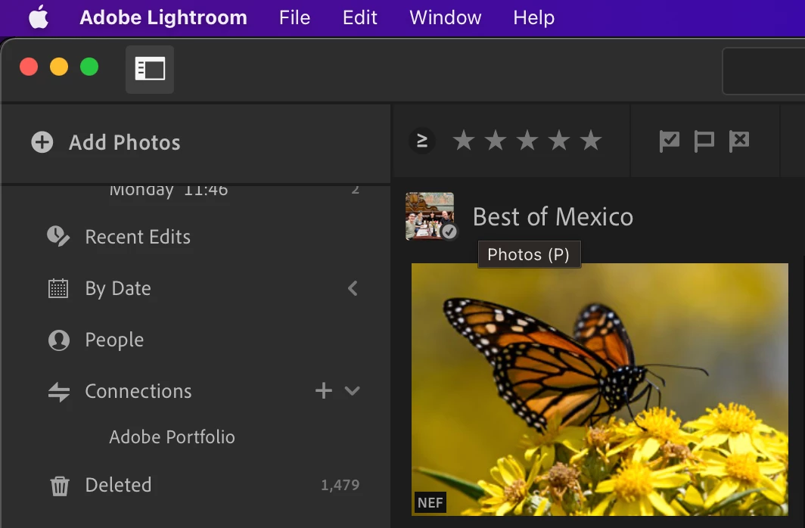The width and height of the screenshot is (805, 528).
Task: Click the Deleted trash icon
Action: click(60, 486)
